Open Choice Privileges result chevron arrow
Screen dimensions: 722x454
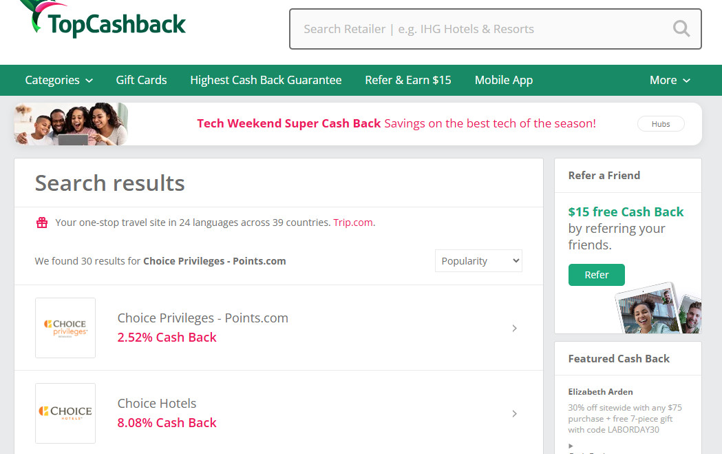pos(514,329)
